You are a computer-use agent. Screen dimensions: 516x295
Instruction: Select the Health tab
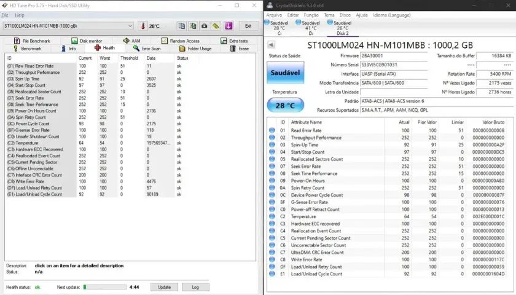104,48
